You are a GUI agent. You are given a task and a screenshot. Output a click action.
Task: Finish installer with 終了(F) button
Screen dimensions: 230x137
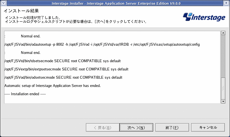(172, 127)
